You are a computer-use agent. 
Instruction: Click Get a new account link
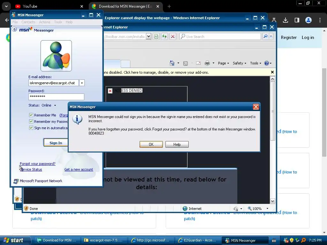click(79, 169)
